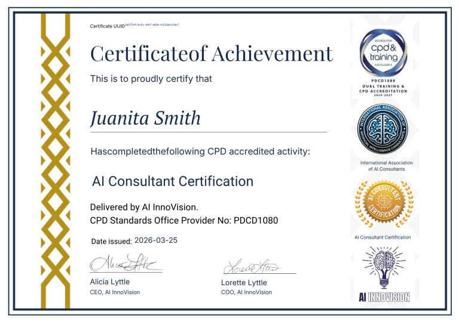The height and width of the screenshot is (321, 459).
Task: Select the recipient name Juanita Smith
Action: point(145,118)
